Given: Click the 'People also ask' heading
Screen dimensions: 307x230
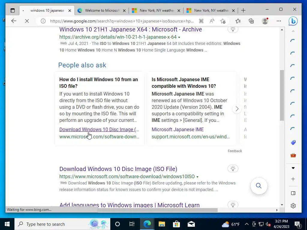Looking at the screenshot, I should [82, 65].
